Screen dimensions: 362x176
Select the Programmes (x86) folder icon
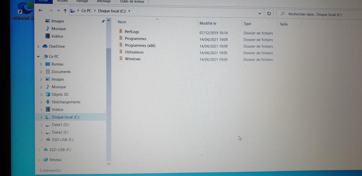(x=121, y=45)
